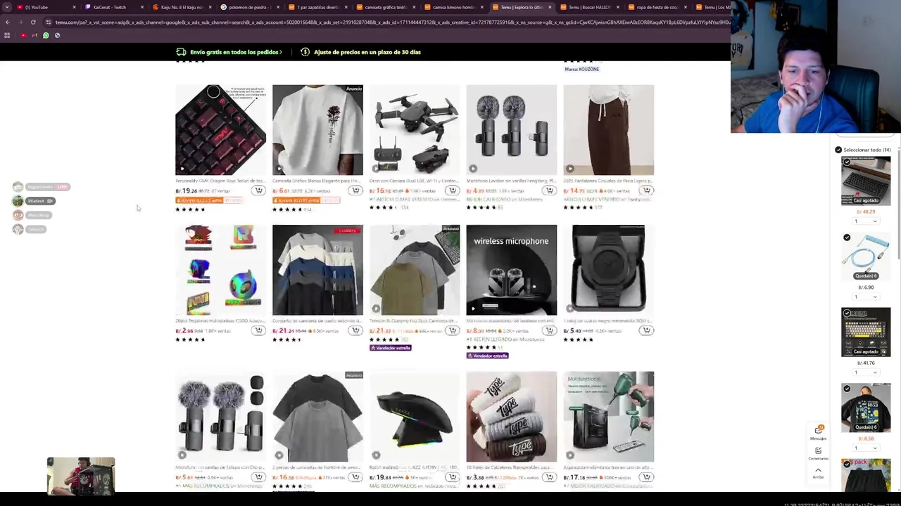
Task: Uncheck the blue coiled cable cart item
Action: click(x=847, y=238)
